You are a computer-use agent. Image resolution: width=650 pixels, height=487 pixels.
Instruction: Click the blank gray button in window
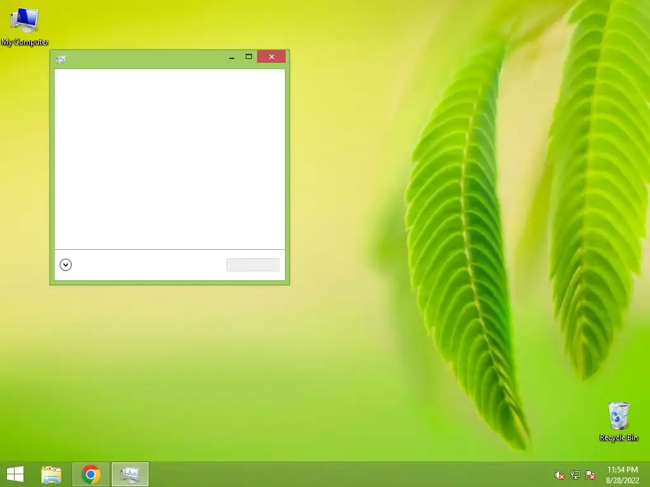tap(253, 264)
